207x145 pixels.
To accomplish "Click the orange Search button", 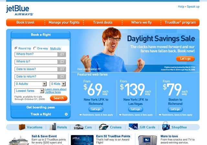I will click(59, 98).
